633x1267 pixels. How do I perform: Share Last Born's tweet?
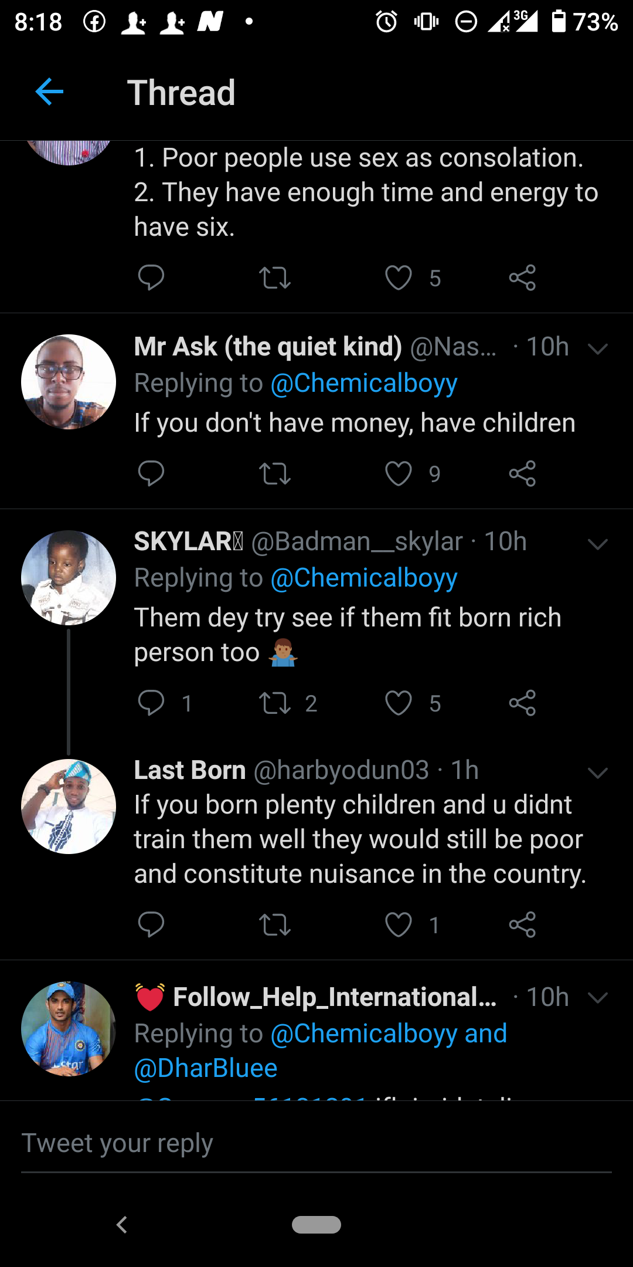pos(522,924)
